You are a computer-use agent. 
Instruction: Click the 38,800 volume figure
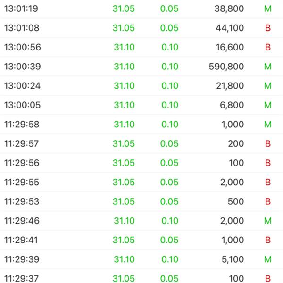(x=229, y=8)
